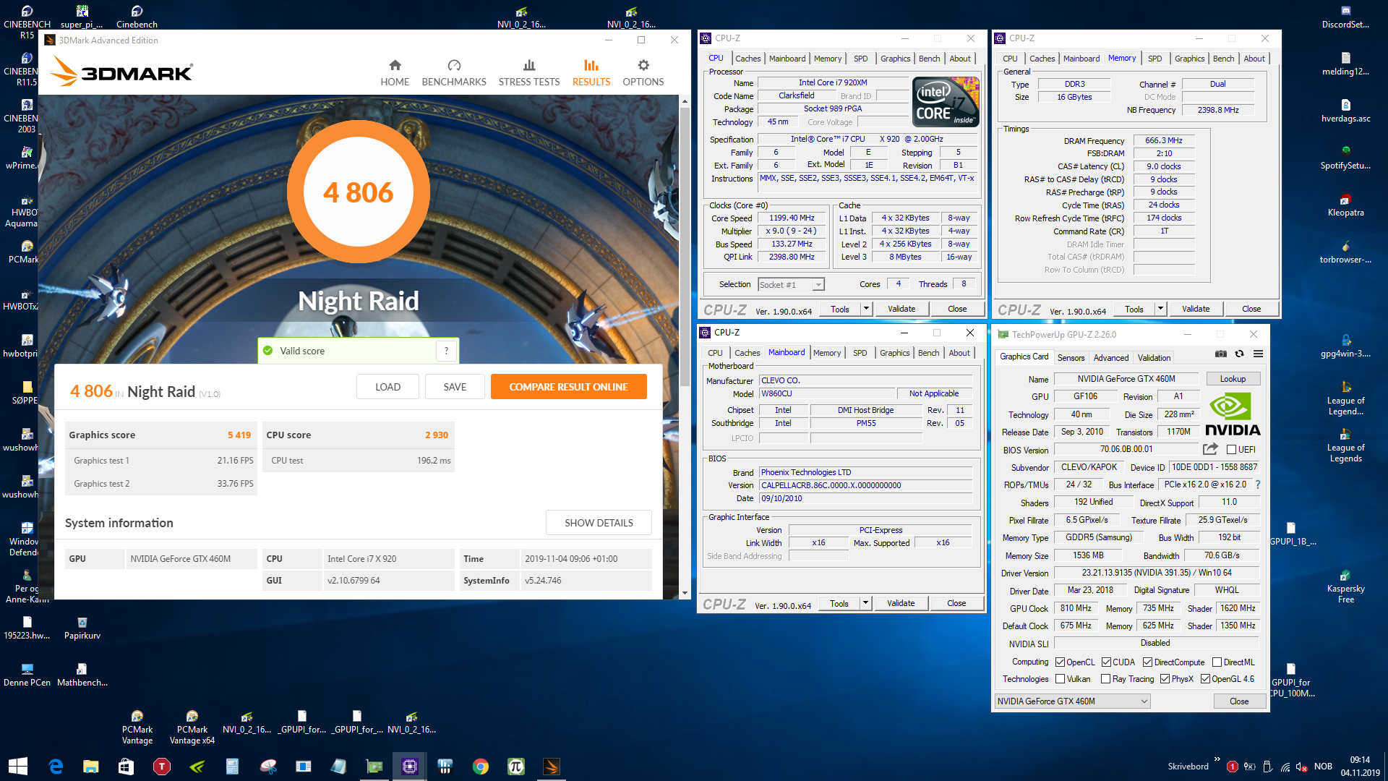Click NOB language indicator in tray
1388x781 pixels.
1323,767
